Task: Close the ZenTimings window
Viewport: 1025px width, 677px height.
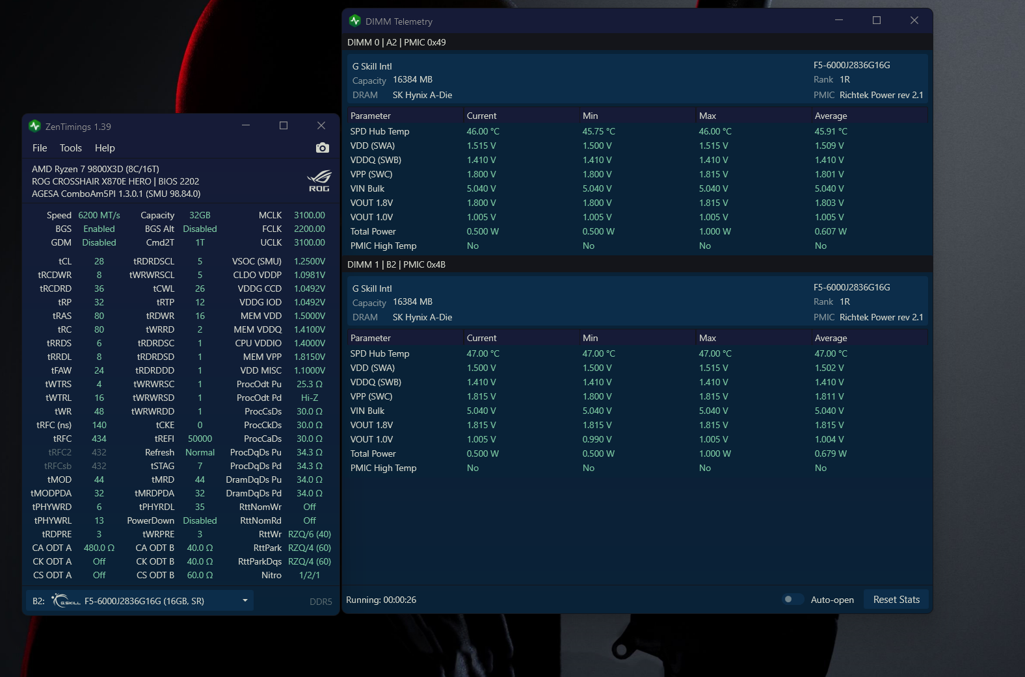Action: coord(321,125)
